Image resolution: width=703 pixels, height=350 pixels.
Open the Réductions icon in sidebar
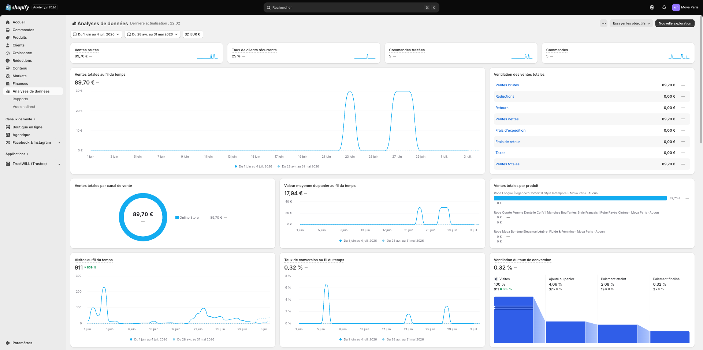point(8,61)
